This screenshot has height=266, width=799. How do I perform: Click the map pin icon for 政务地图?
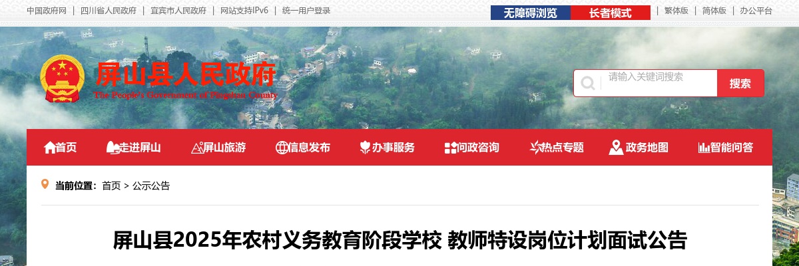tap(616, 148)
